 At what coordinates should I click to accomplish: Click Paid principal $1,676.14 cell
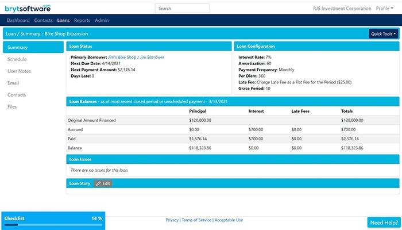click(198, 139)
